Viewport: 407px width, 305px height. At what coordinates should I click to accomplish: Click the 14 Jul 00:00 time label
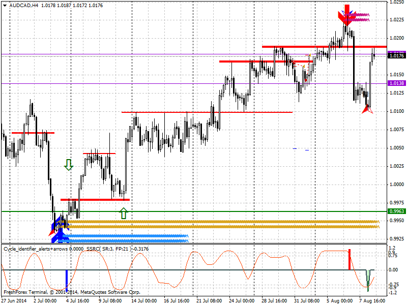(144, 301)
